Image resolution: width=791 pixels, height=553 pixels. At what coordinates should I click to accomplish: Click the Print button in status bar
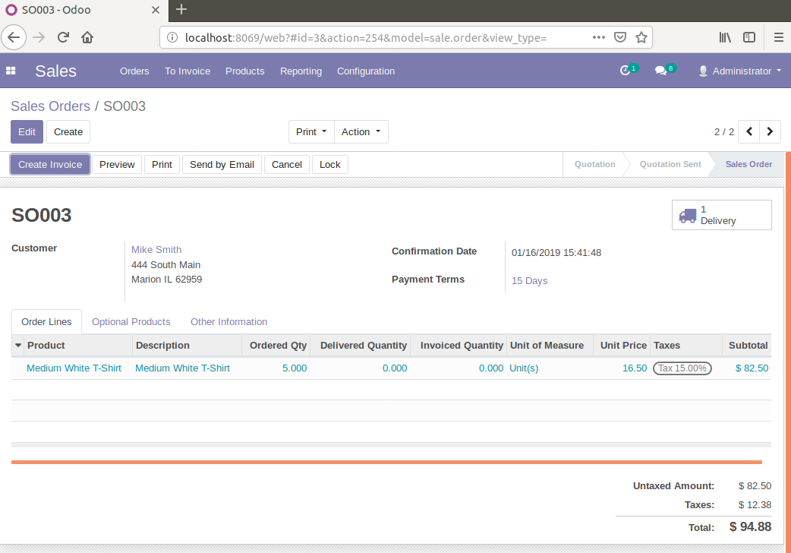(x=162, y=165)
